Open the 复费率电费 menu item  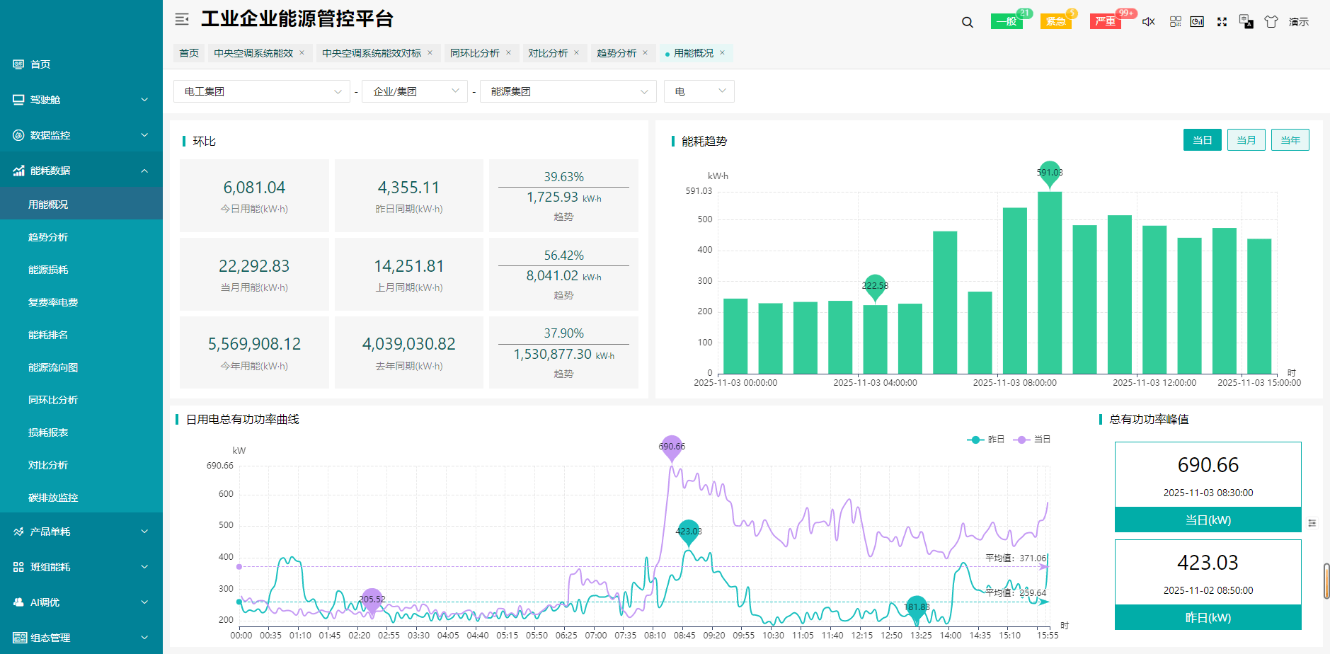[x=81, y=302]
